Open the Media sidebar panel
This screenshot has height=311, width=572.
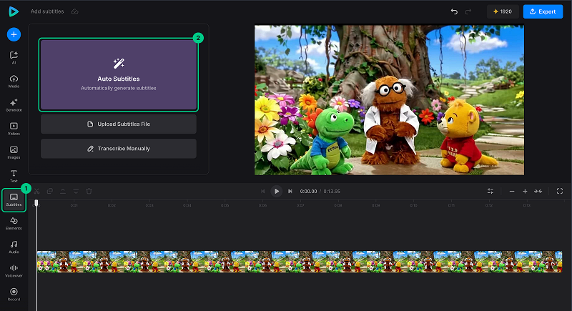click(14, 82)
